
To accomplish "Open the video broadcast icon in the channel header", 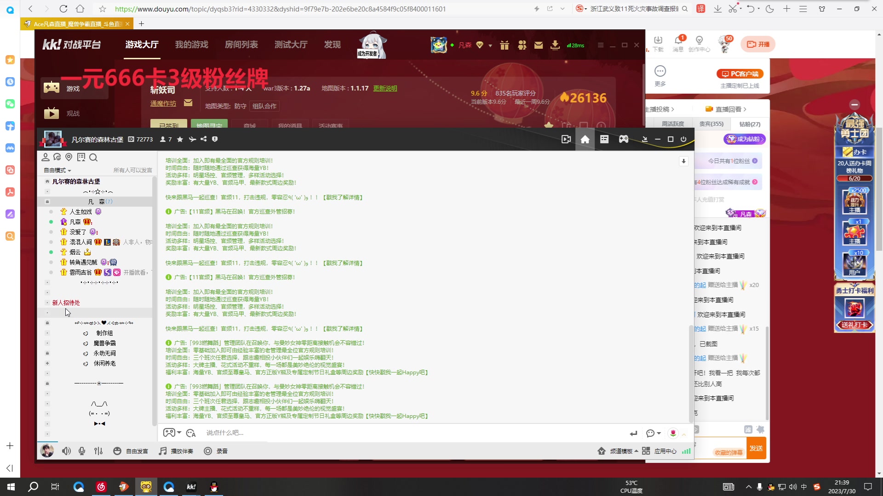I will (x=566, y=139).
